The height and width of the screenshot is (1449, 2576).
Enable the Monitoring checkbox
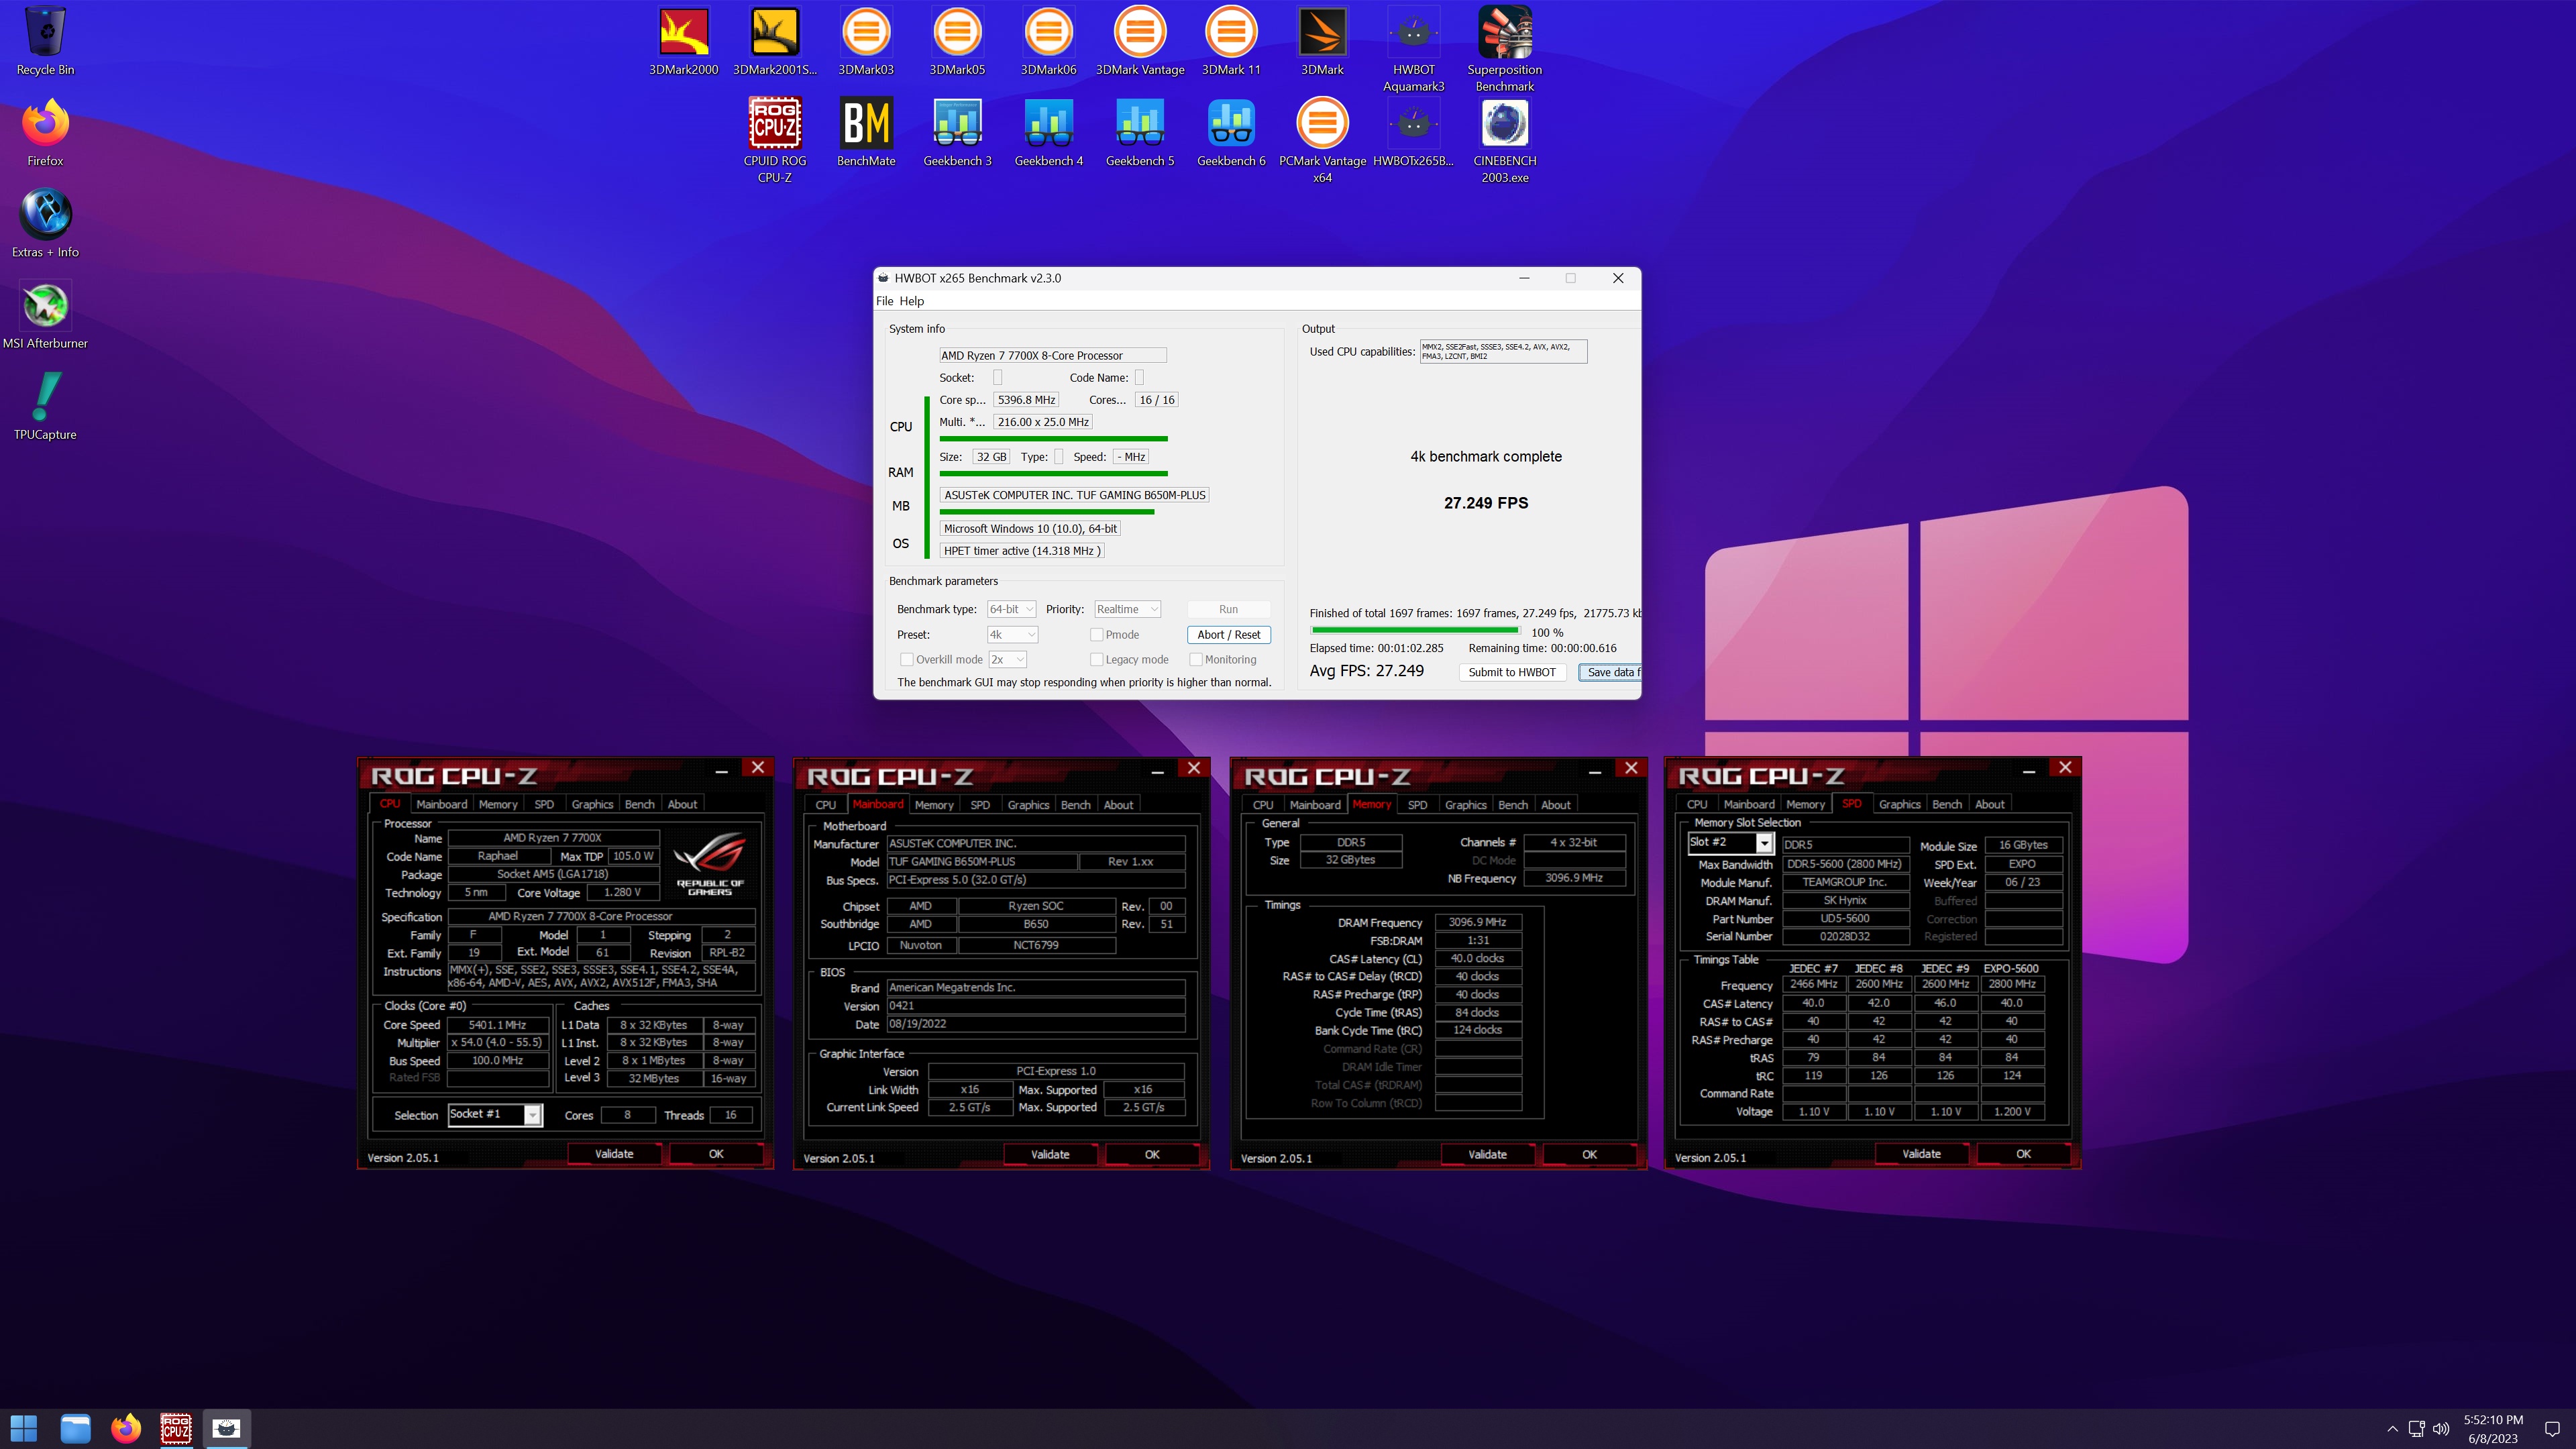click(1195, 659)
